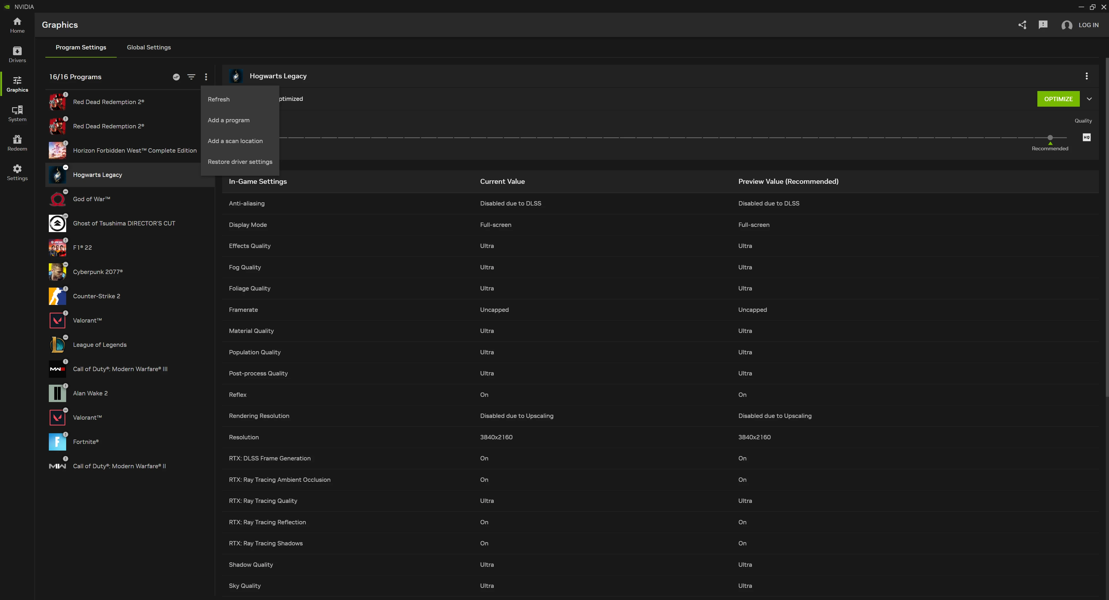Go to the Drivers section
This screenshot has width=1109, height=600.
[17, 54]
